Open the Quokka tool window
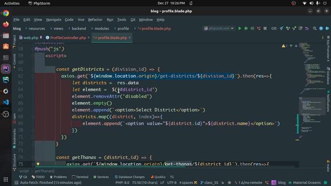331x186 pixels. [158, 177]
